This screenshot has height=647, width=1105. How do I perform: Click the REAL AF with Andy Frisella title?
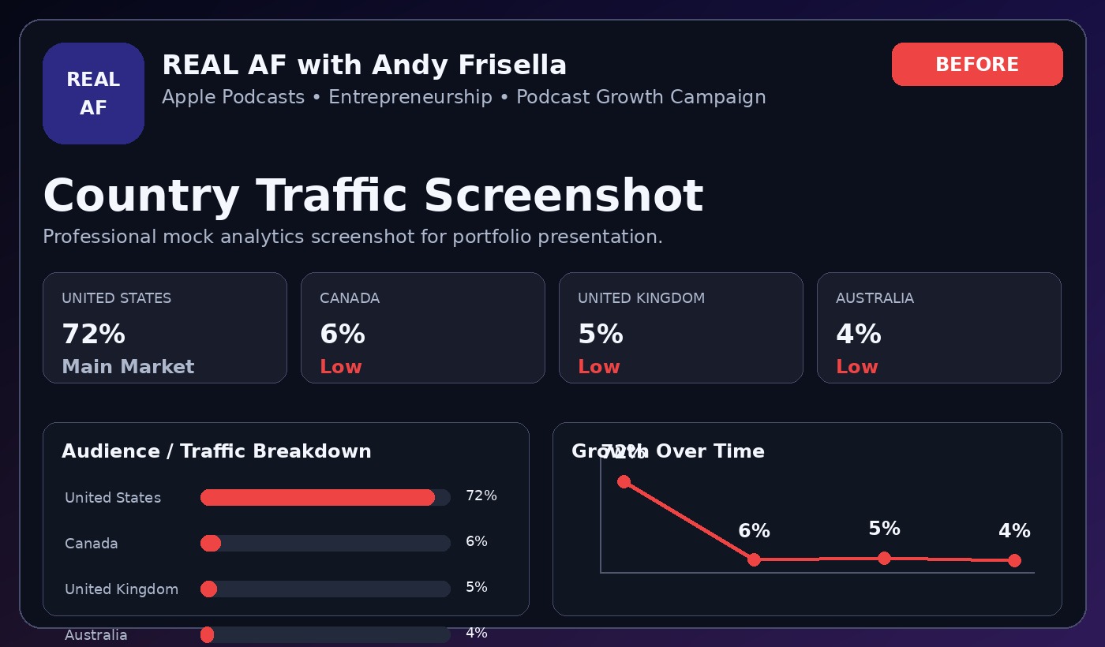pos(364,65)
